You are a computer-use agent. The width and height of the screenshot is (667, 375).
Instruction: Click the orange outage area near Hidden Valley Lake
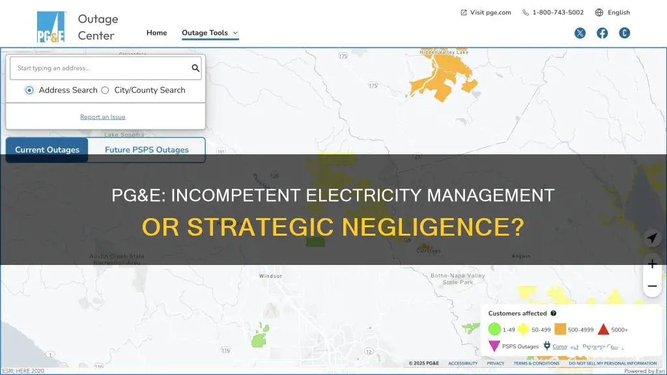coord(444,77)
